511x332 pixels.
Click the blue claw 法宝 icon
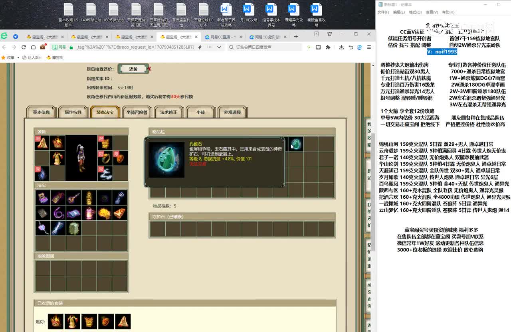120,197
